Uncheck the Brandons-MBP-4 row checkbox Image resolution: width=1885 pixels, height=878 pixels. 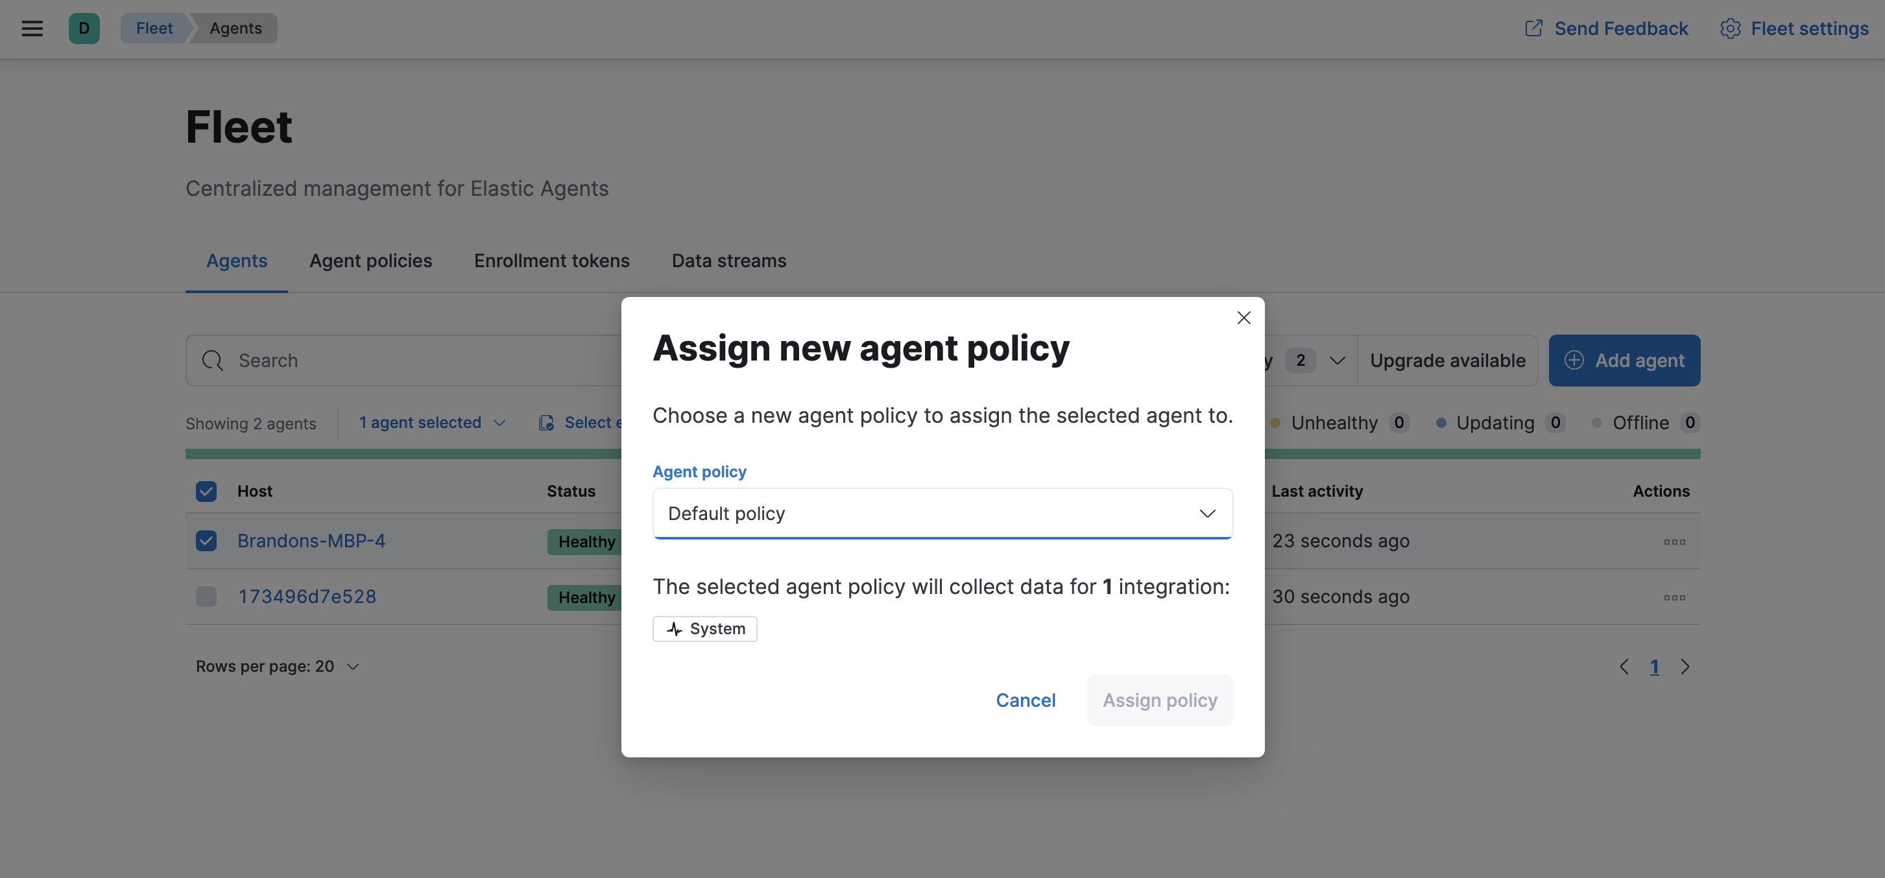[x=206, y=541]
